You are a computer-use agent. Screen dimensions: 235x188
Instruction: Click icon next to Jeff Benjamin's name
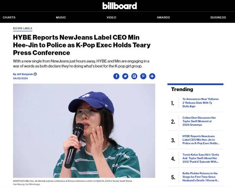coord(35,74)
